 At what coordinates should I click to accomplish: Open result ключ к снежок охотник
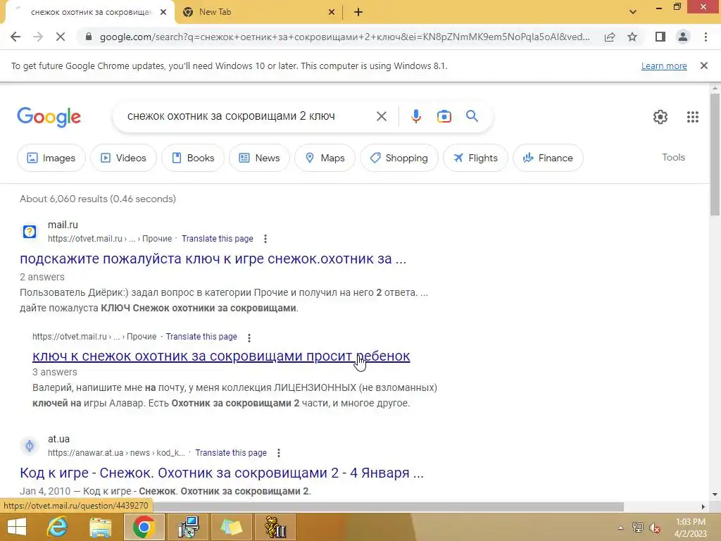pos(221,356)
